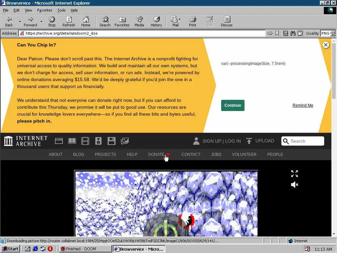Click the Internet Archive logo

(26, 141)
